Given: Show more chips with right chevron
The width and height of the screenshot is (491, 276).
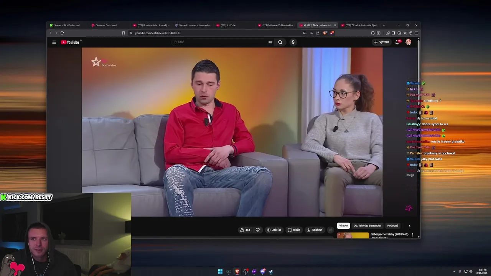Looking at the screenshot, I should coord(409,226).
